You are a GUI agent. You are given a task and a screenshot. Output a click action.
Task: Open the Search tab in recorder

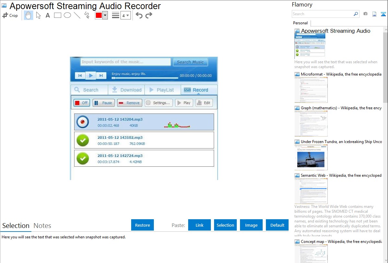coord(89,90)
